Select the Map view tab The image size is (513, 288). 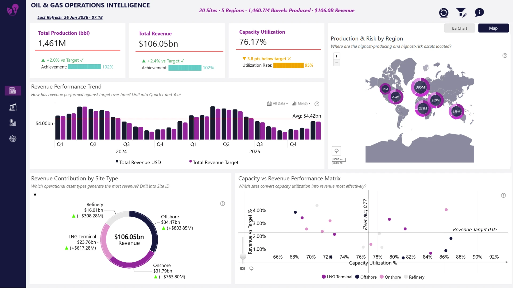tap(493, 28)
